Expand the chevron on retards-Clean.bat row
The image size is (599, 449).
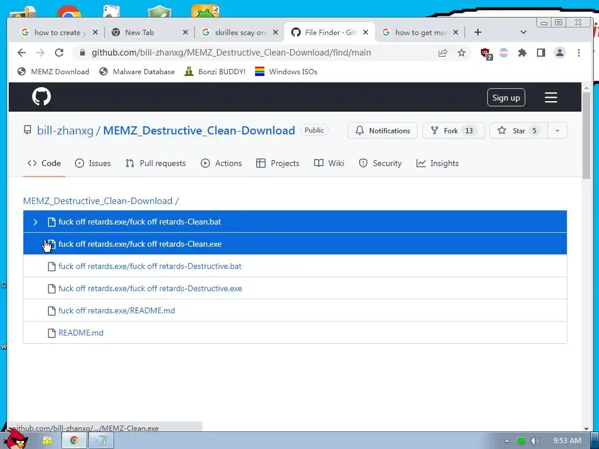[x=36, y=222]
